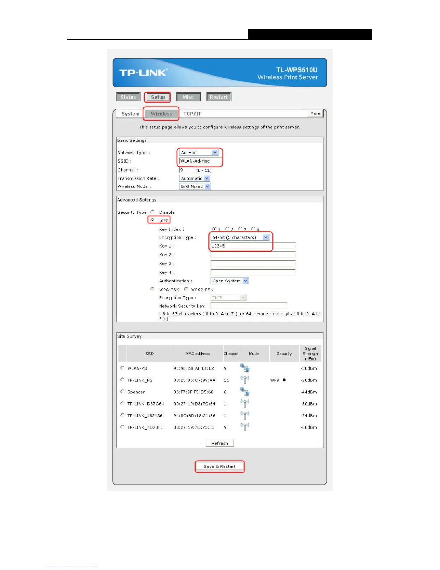
Task: Switch to the System sub-tab
Action: click(130, 114)
